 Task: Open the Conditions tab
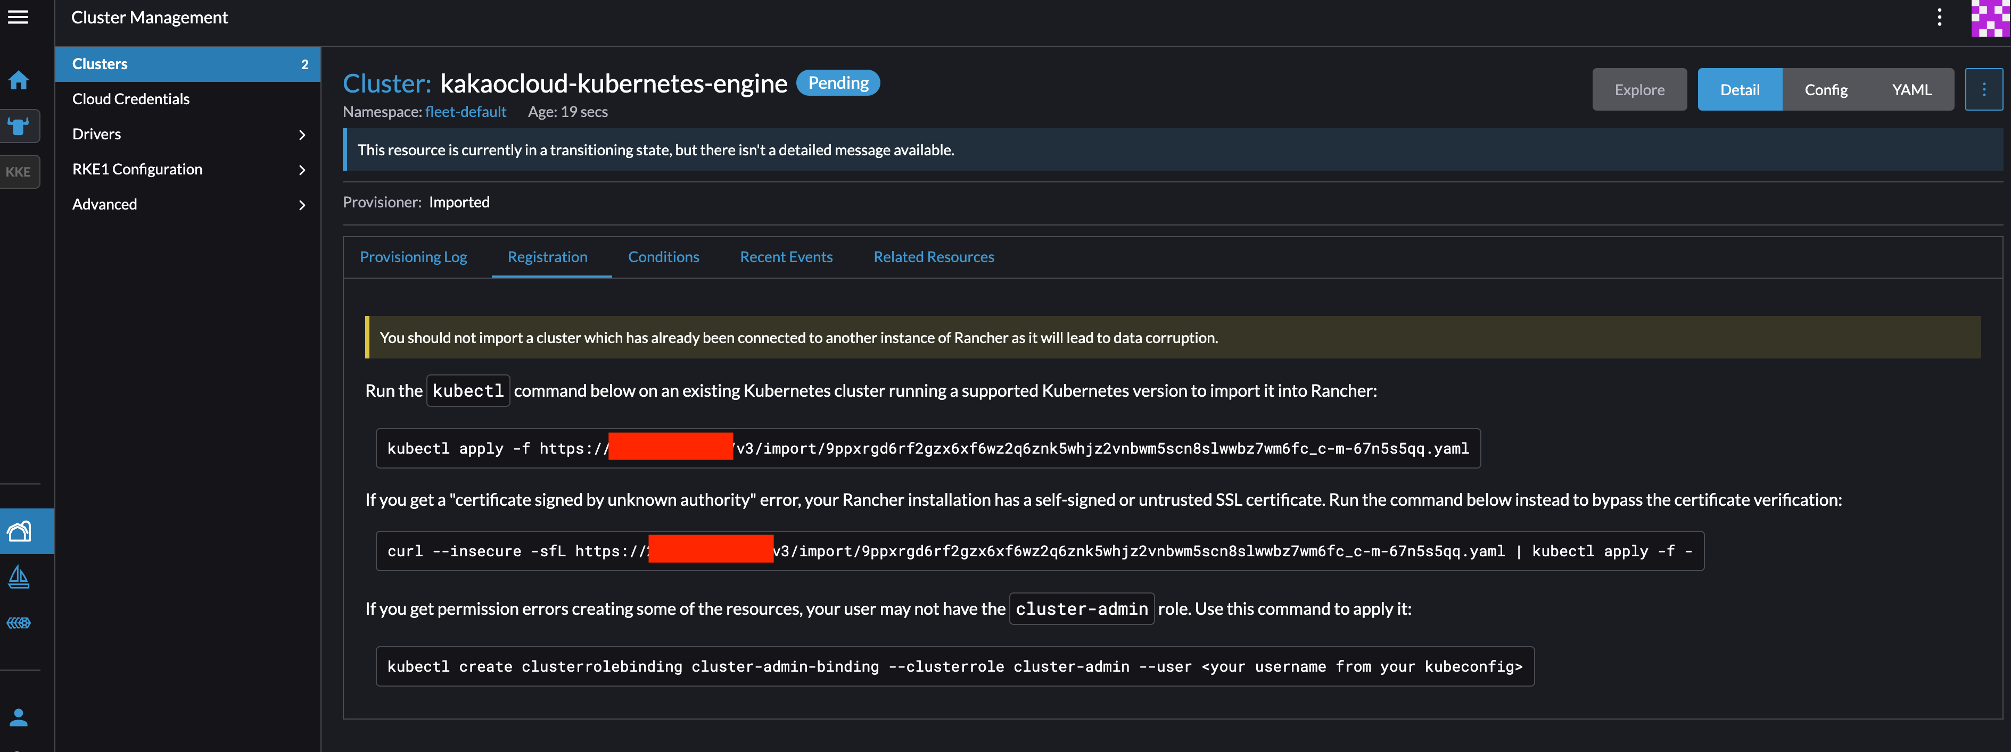664,257
